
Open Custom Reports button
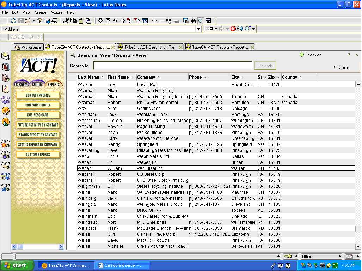[38, 154]
